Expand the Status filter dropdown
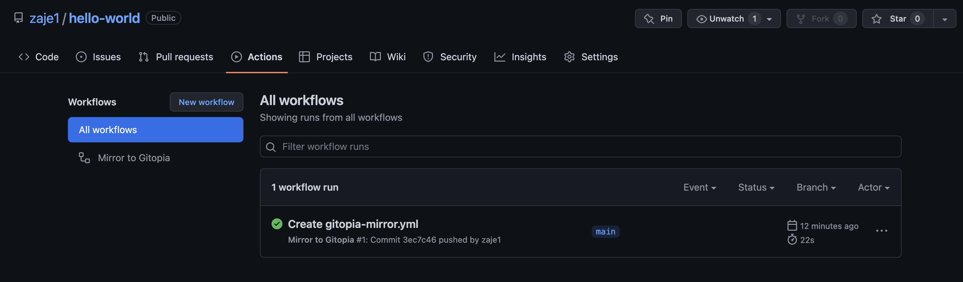This screenshot has width=963, height=282. point(756,187)
